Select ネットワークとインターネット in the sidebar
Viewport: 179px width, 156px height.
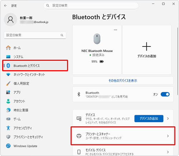pyautogui.click(x=35, y=74)
